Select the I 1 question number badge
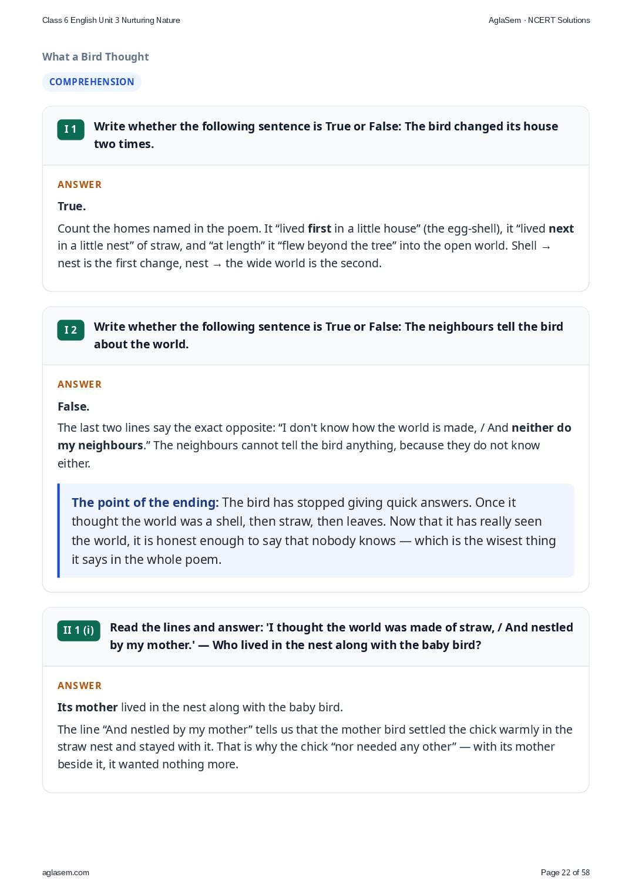The height and width of the screenshot is (894, 632). click(x=70, y=129)
